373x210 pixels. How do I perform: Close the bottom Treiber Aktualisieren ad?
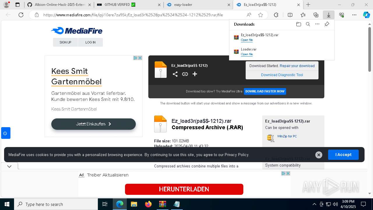[x=288, y=173]
